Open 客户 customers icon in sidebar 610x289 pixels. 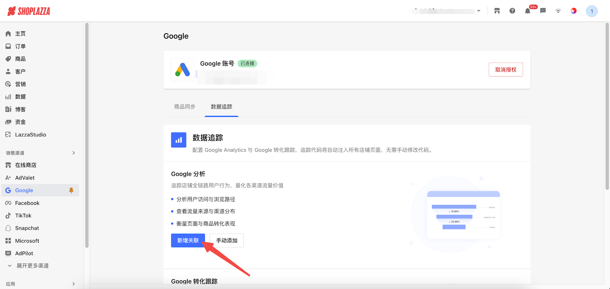click(8, 71)
